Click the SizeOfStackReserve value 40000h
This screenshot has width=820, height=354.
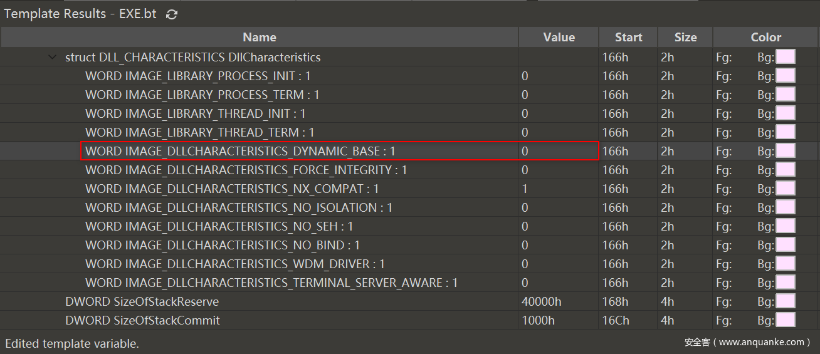(541, 301)
